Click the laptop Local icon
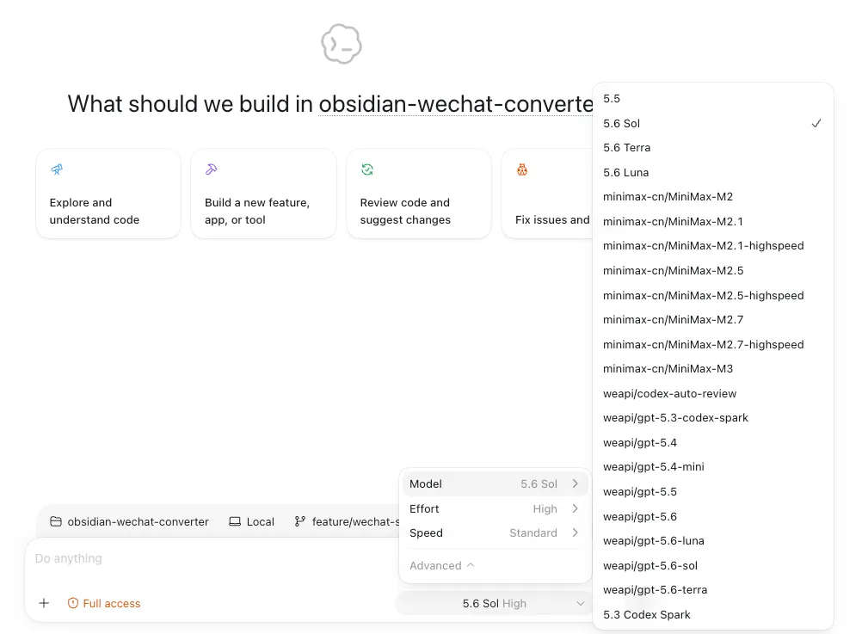Image resolution: width=868 pixels, height=634 pixels. coord(235,521)
